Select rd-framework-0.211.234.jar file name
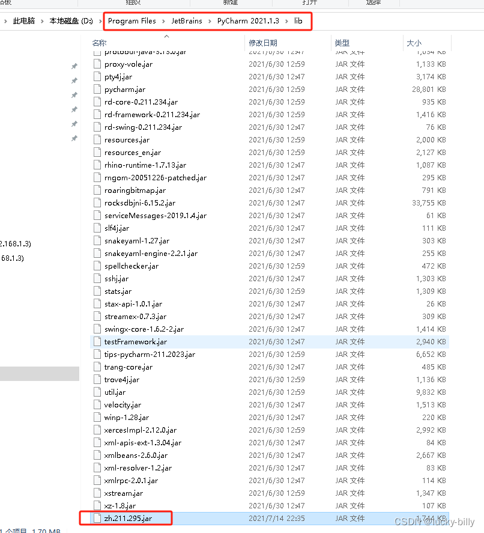The height and width of the screenshot is (533, 484). pyautogui.click(x=152, y=115)
